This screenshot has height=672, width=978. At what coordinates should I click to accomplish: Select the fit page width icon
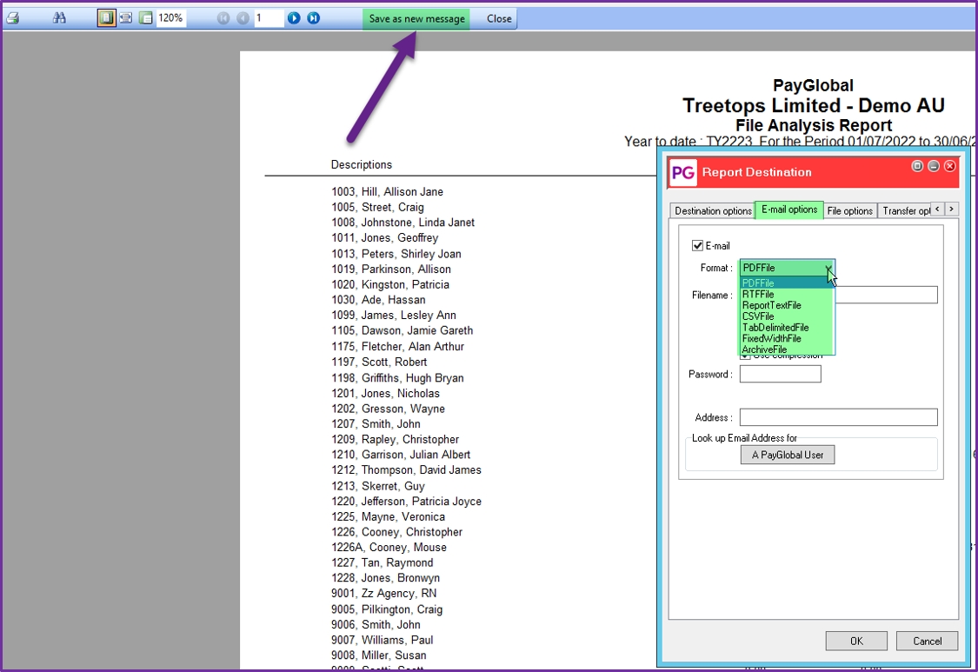126,18
